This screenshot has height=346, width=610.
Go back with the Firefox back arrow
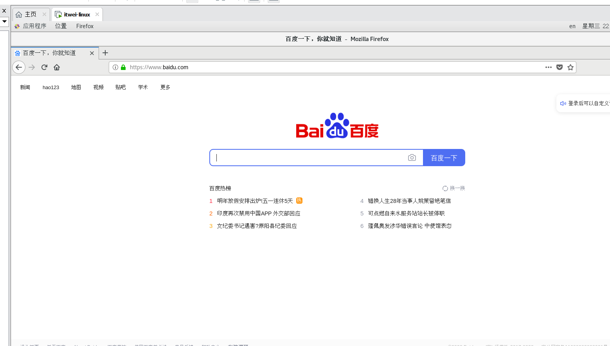click(19, 67)
